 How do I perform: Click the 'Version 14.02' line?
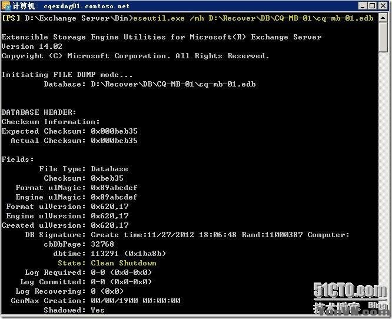[32, 46]
